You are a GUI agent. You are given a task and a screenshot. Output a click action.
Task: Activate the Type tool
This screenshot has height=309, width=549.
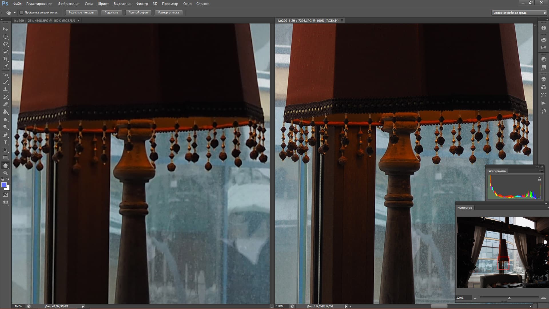click(5, 142)
